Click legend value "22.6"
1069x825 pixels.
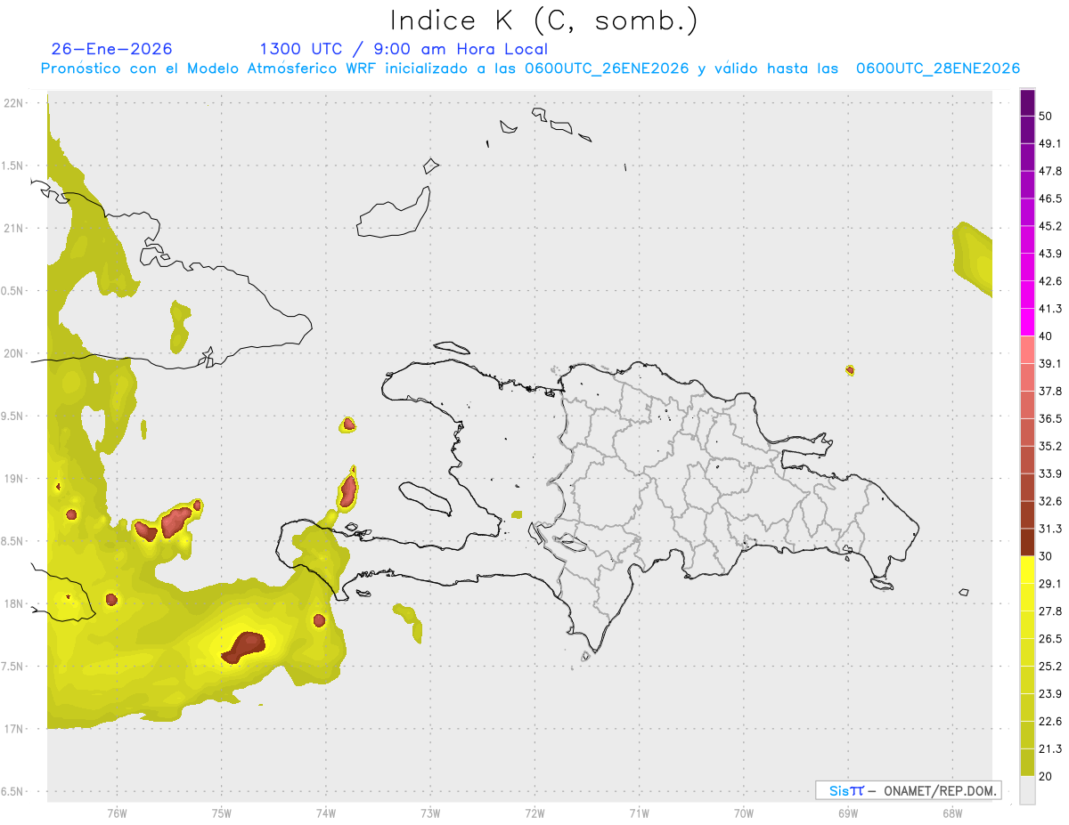point(1049,722)
